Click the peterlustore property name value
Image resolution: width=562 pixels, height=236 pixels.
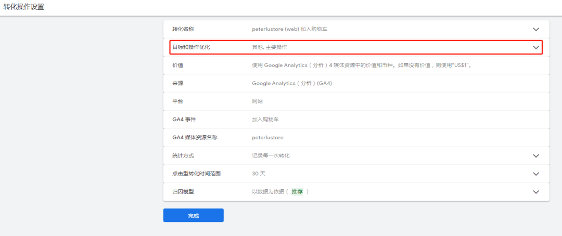point(267,138)
